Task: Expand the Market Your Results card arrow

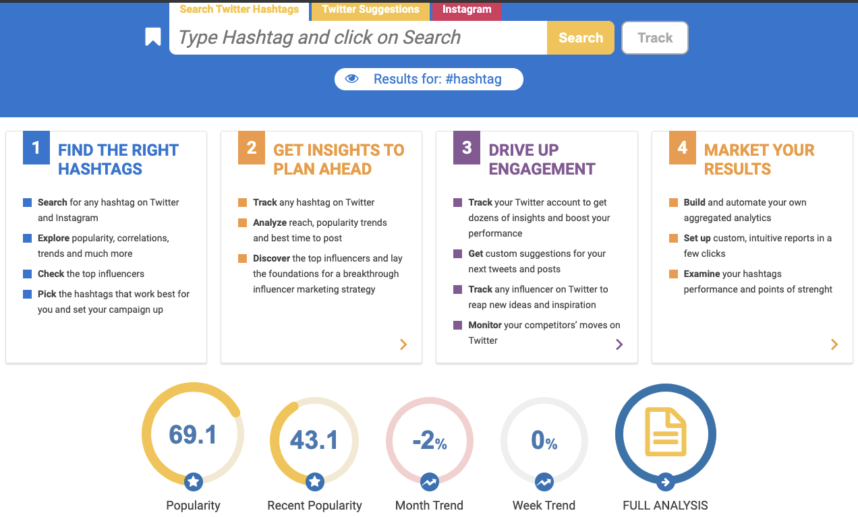Action: [834, 344]
